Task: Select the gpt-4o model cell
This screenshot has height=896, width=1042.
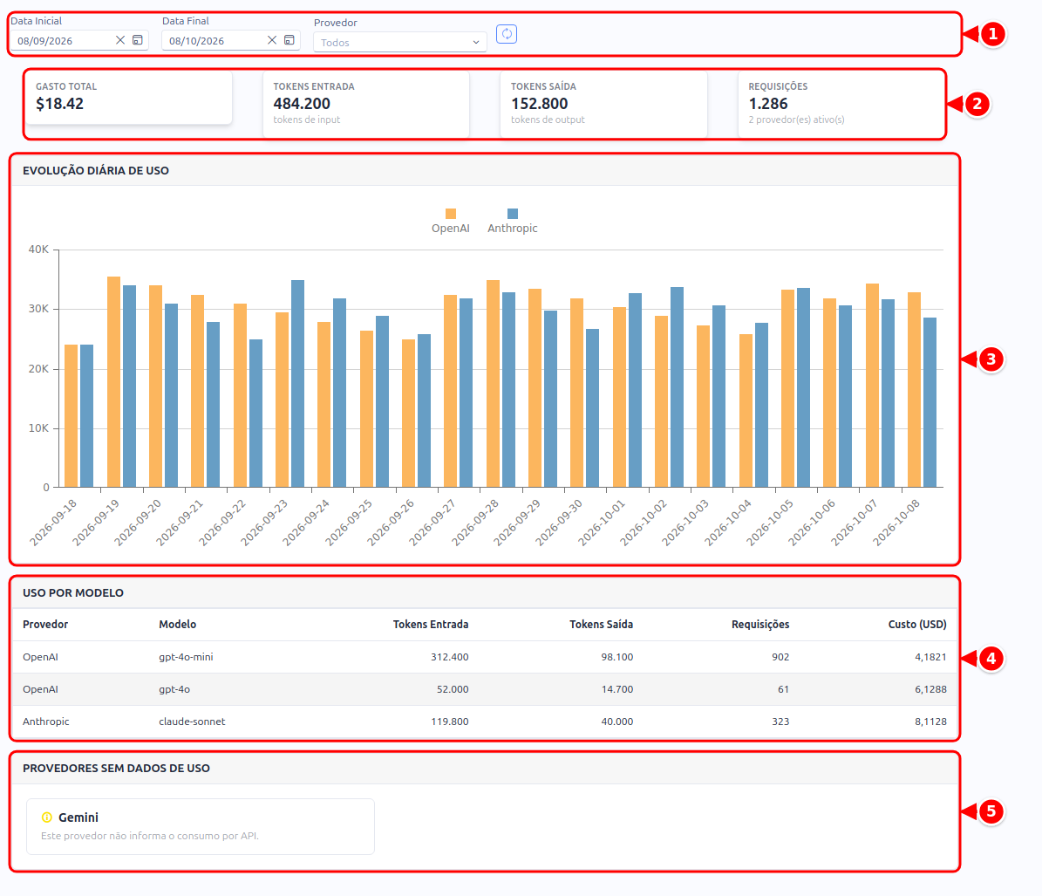Action: (x=174, y=689)
